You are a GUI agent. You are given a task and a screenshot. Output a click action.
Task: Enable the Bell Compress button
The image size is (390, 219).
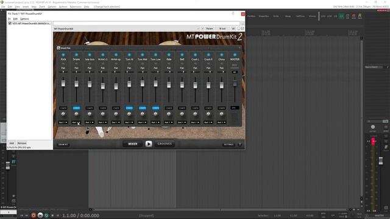(x=182, y=108)
